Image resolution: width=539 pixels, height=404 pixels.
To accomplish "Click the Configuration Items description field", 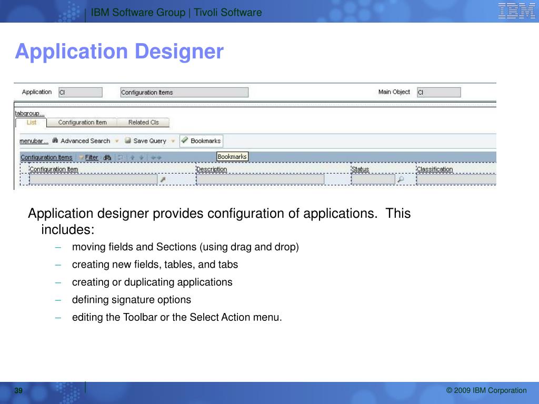I will coord(184,92).
